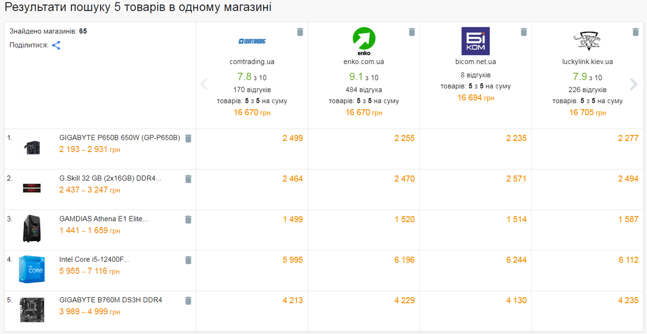Delete GAMDIAS Athena E1 Elite case from list
Viewport: 647px width, 334px height.
(189, 219)
